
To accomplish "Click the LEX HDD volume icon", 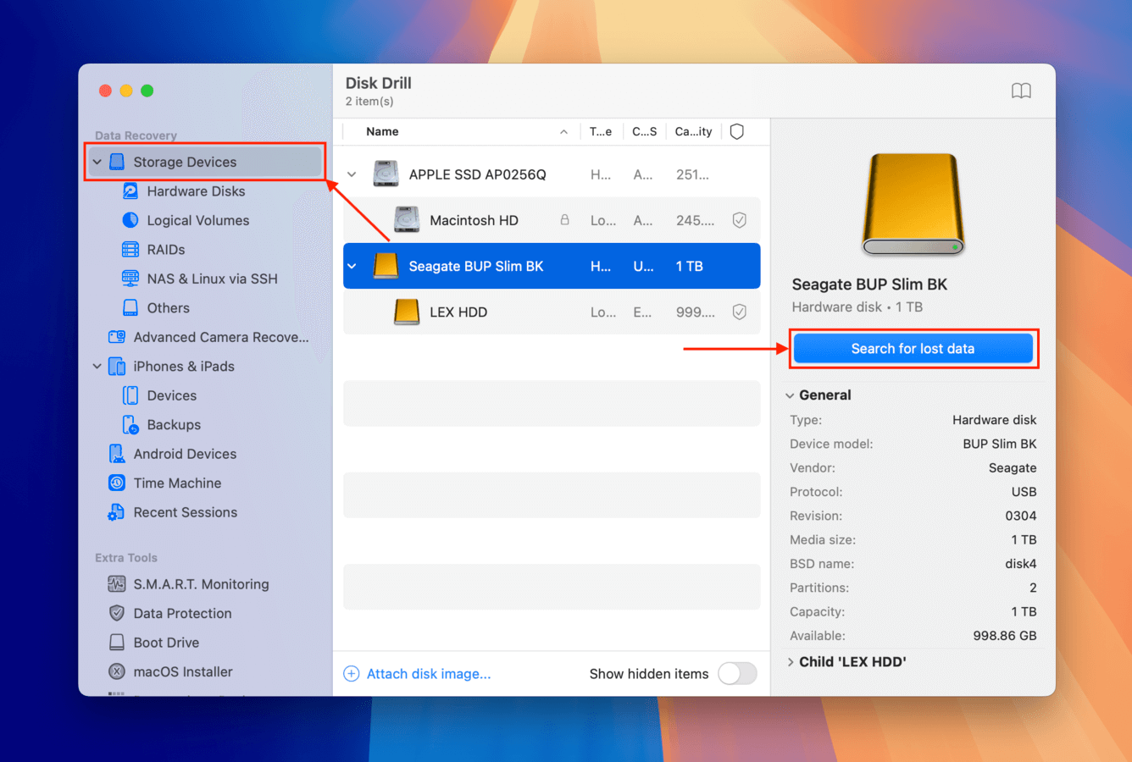I will [407, 312].
